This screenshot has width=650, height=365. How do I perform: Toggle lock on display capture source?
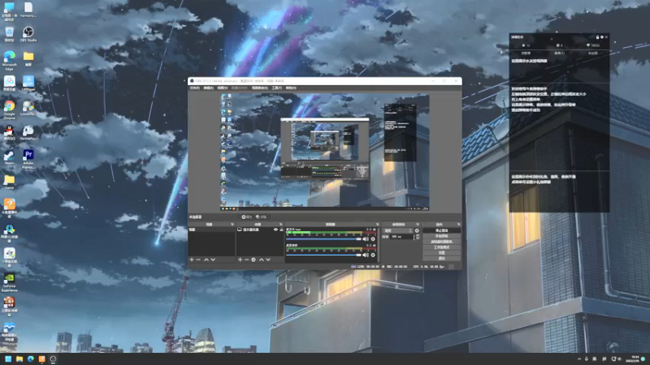281,230
